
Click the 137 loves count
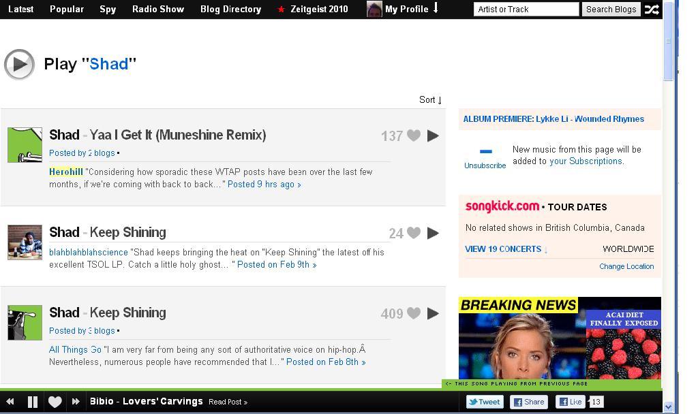[x=392, y=136]
